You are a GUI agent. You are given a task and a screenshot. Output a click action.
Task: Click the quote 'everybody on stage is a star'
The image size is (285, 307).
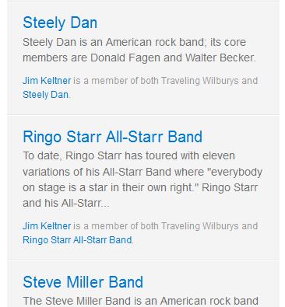click(x=142, y=180)
